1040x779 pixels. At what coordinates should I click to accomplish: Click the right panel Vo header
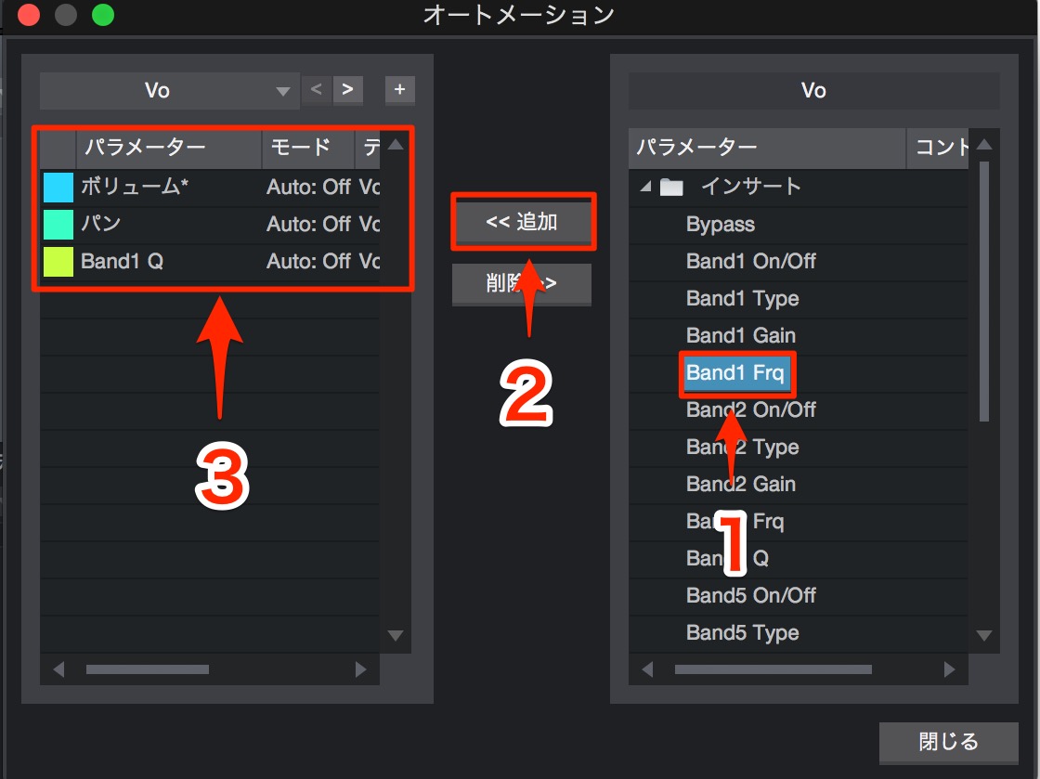click(813, 90)
